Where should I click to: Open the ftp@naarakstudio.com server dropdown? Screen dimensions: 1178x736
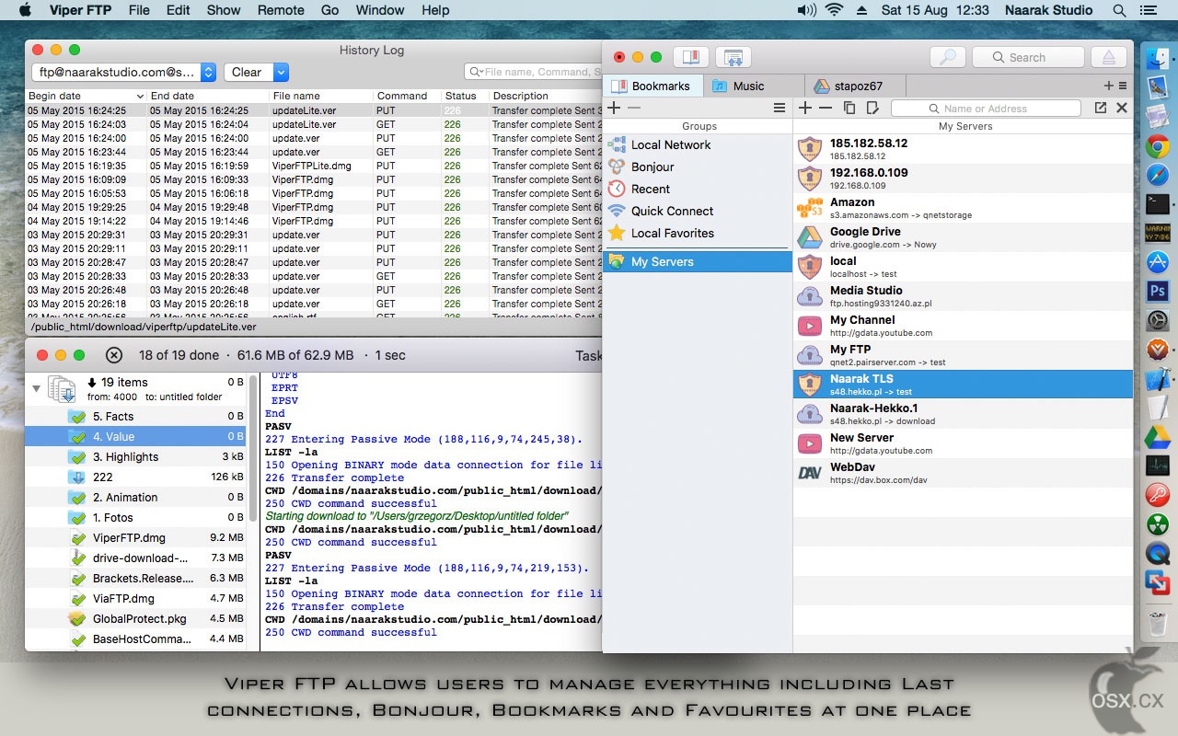tap(123, 72)
